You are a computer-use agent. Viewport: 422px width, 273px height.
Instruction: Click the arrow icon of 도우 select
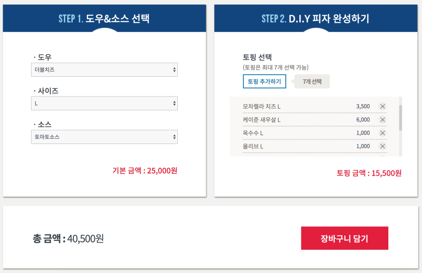point(174,70)
